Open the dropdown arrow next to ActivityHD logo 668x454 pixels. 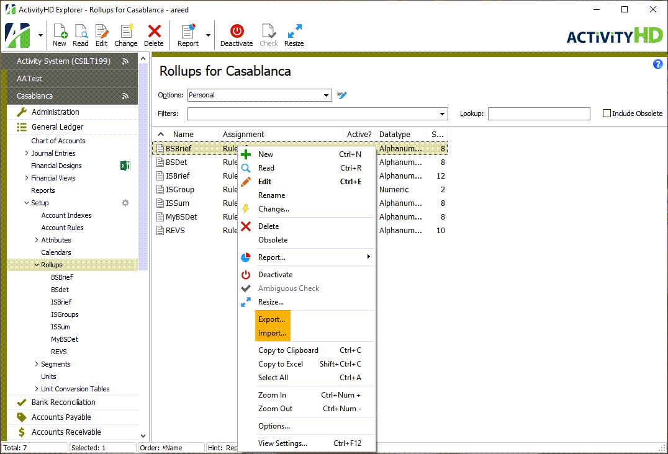click(40, 35)
